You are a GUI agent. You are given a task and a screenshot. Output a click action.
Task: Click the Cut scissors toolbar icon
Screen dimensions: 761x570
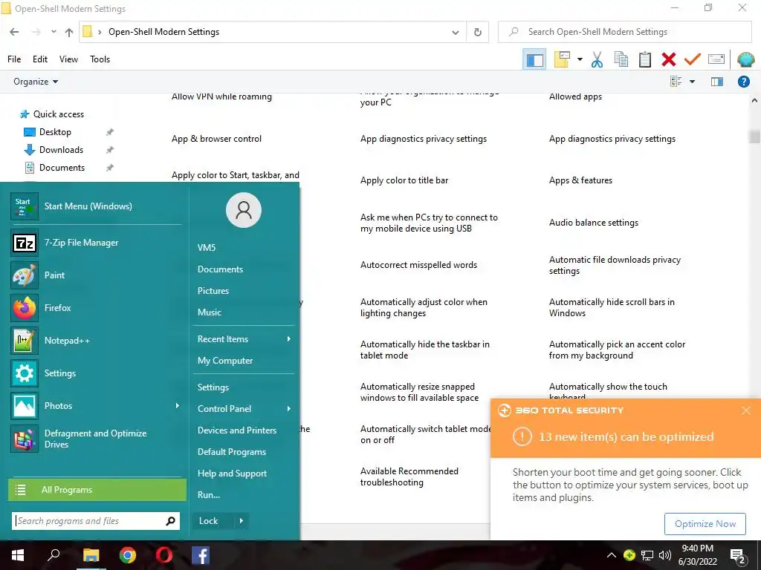click(x=597, y=59)
